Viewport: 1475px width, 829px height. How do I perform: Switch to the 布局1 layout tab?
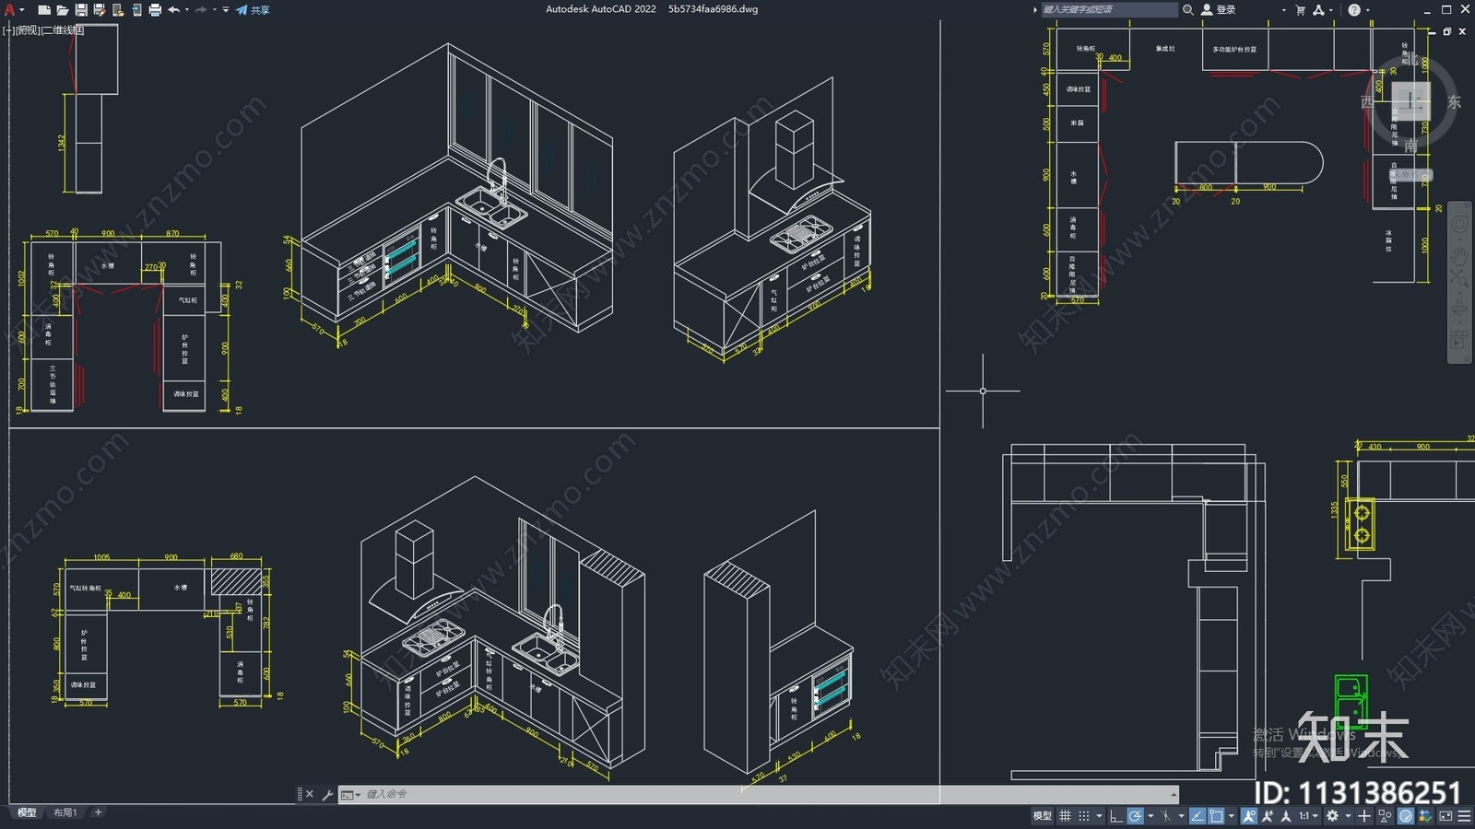[65, 812]
